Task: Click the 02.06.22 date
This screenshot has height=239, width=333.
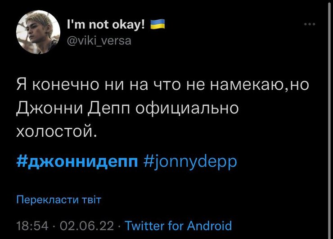Action: point(85,226)
